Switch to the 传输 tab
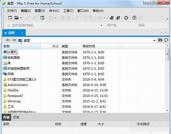 pyautogui.click(x=6, y=117)
